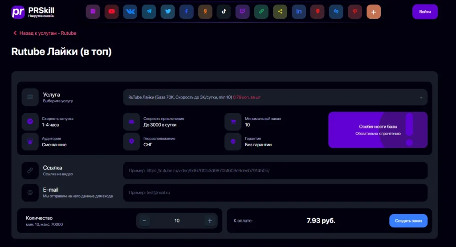Open the TikTok services icon
Viewport: 456px width, 247px height.
tap(224, 12)
